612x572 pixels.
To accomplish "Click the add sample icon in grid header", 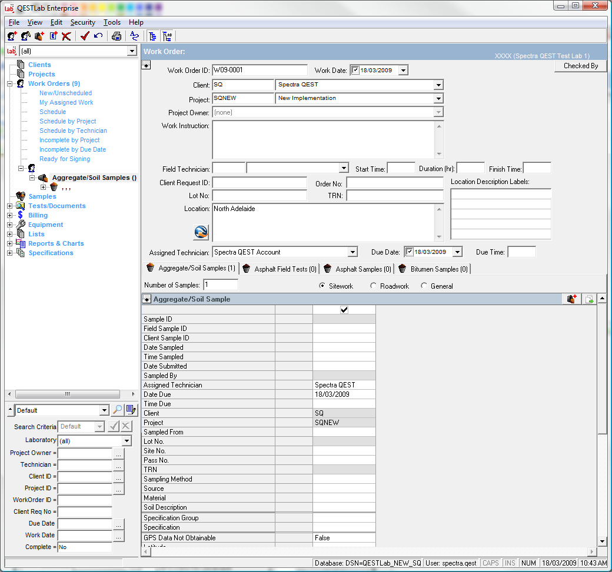I will tap(571, 299).
